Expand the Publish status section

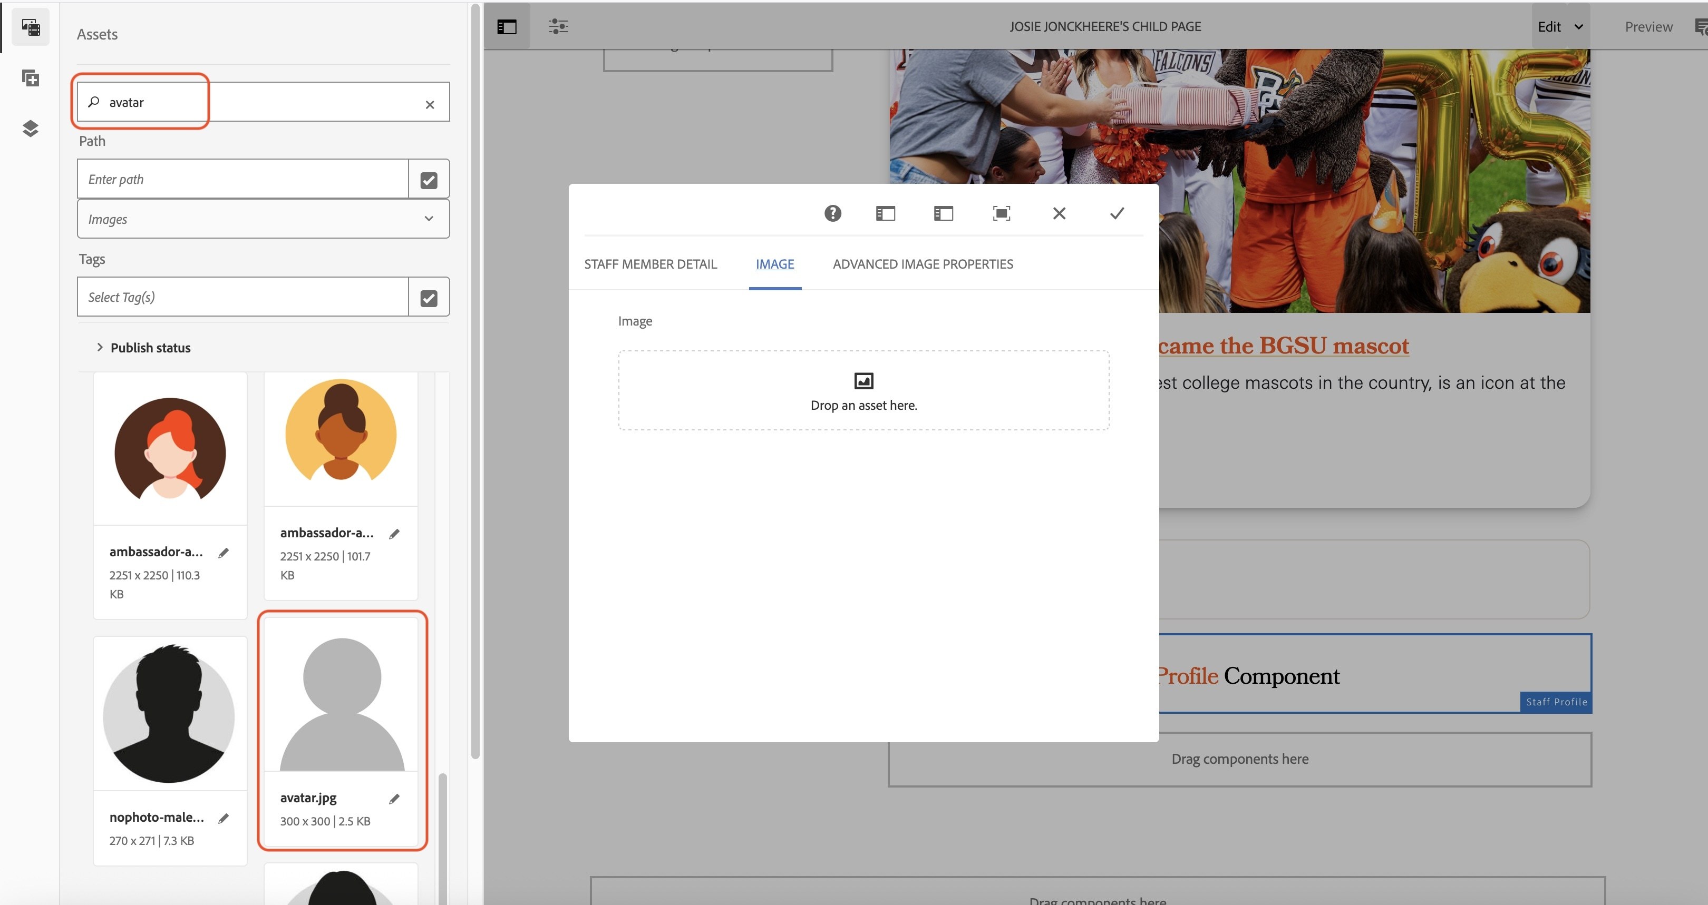click(143, 347)
